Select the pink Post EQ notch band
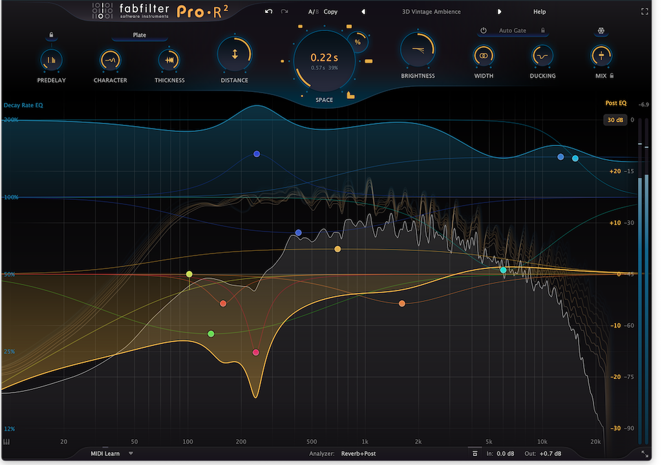Image resolution: width=662 pixels, height=465 pixels. pos(256,352)
